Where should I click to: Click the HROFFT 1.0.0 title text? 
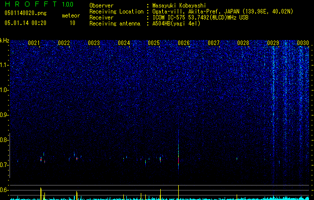pyautogui.click(x=39, y=4)
